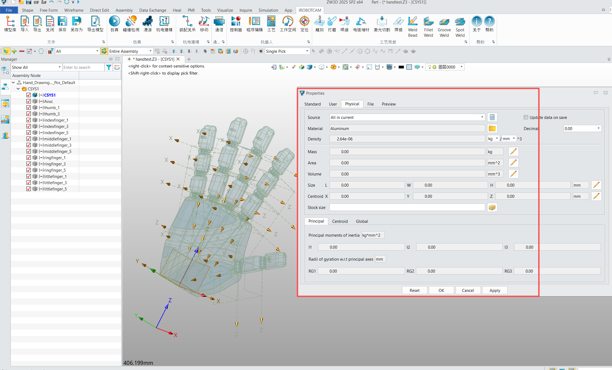Open the Groove Weld tool
This screenshot has width=612, height=370.
444,22
